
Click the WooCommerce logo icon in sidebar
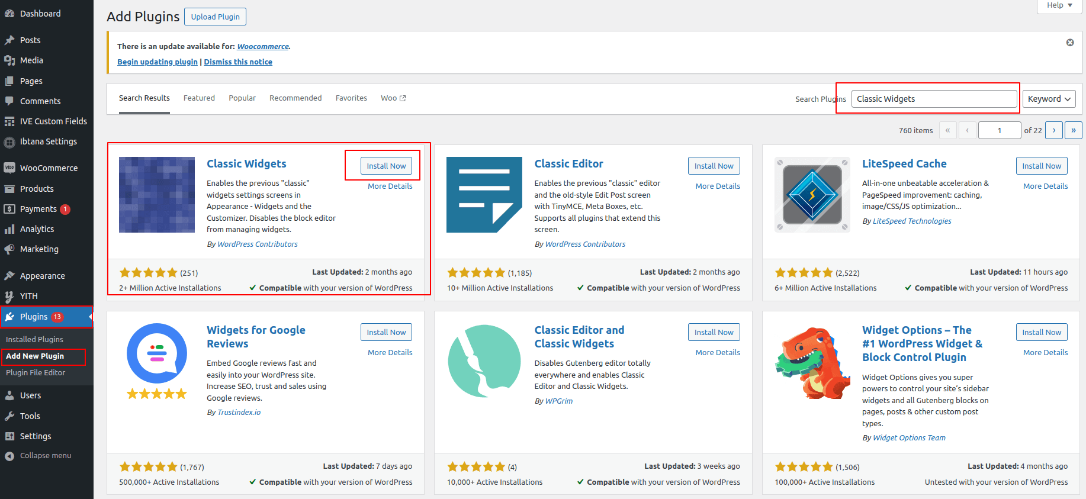(9, 168)
